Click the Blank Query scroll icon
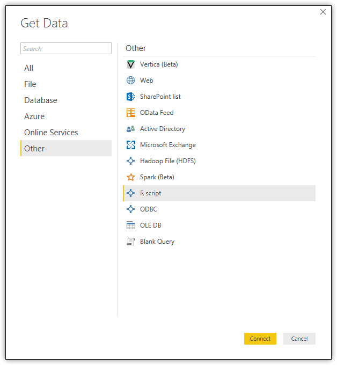The width and height of the screenshot is (337, 365). coord(130,242)
